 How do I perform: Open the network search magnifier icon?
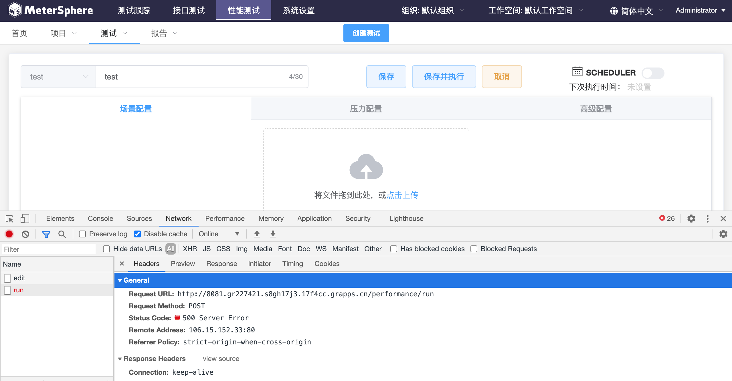pos(62,234)
